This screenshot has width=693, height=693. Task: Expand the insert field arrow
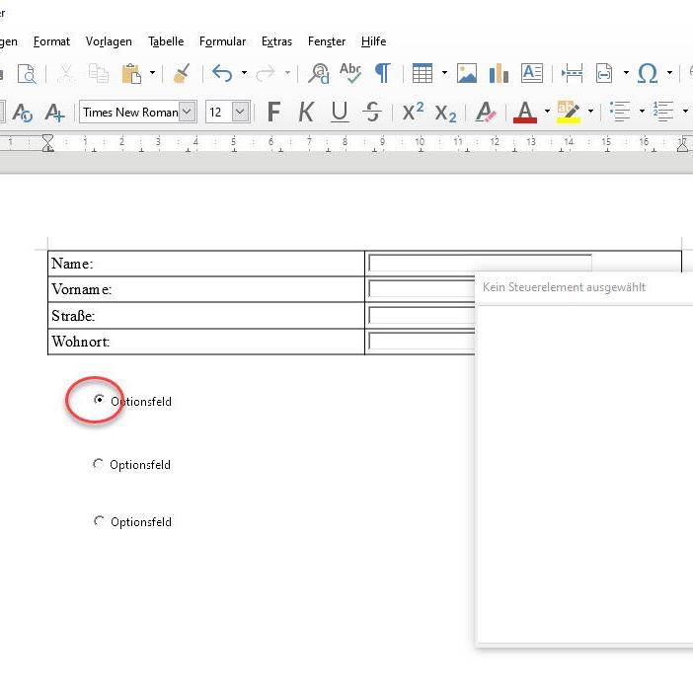click(626, 72)
